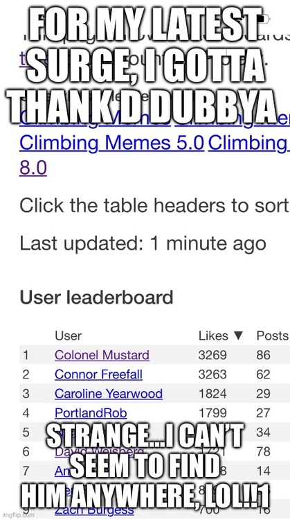Select the 1799 likes value for PortlandRob

click(x=212, y=413)
